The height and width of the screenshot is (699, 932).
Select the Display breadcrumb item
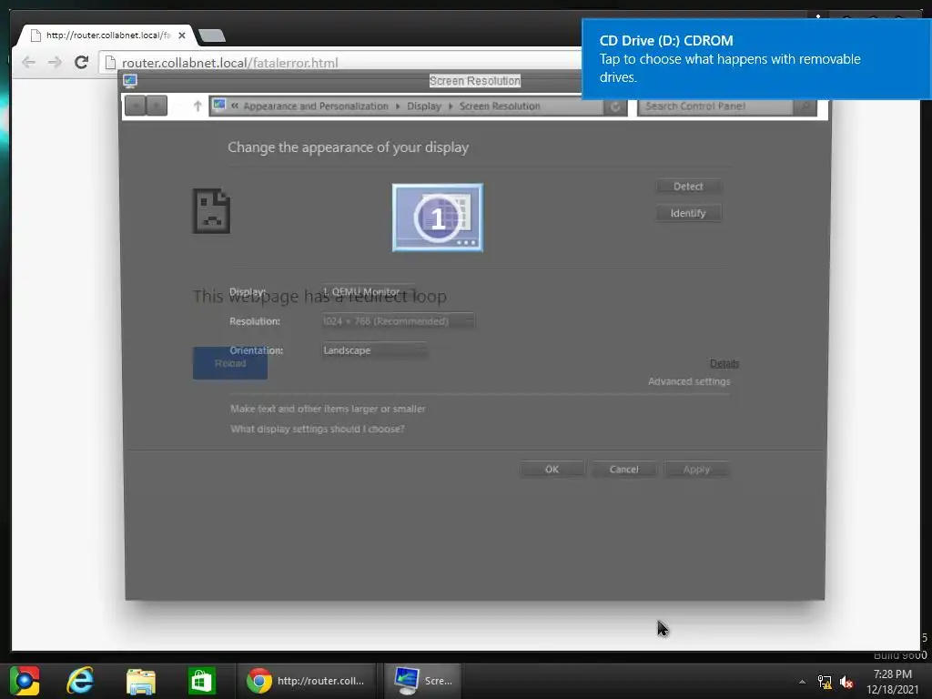click(x=424, y=106)
